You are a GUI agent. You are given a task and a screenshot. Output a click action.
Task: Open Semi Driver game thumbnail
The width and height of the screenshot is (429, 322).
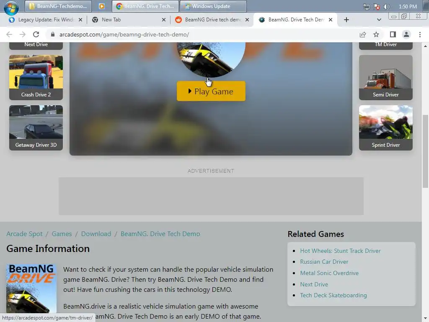(x=386, y=78)
